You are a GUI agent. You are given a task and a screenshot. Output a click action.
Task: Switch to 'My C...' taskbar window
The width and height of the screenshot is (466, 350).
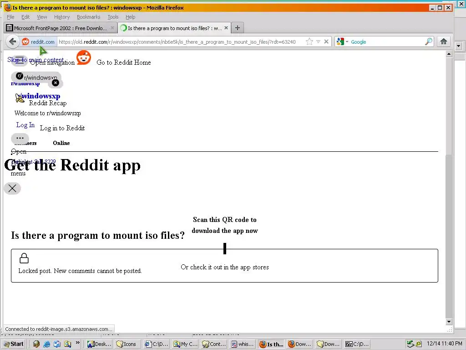click(x=185, y=344)
